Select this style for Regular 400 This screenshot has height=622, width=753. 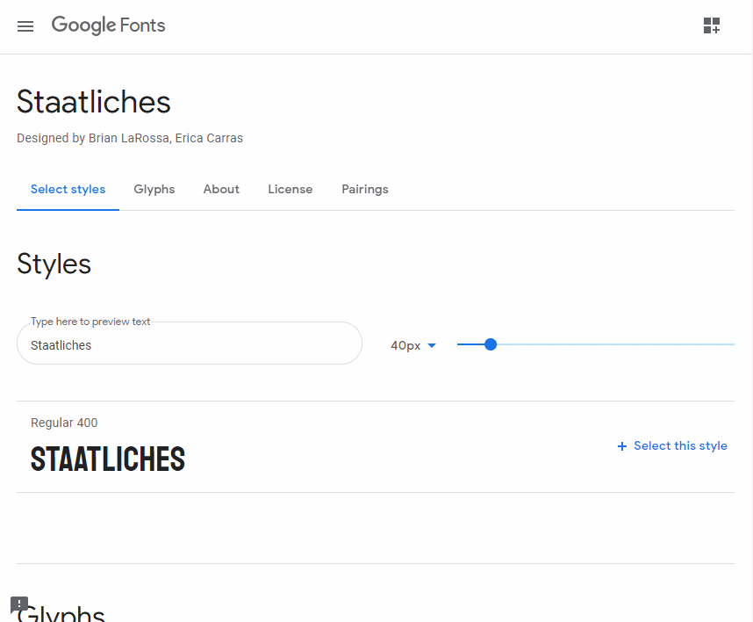point(672,446)
